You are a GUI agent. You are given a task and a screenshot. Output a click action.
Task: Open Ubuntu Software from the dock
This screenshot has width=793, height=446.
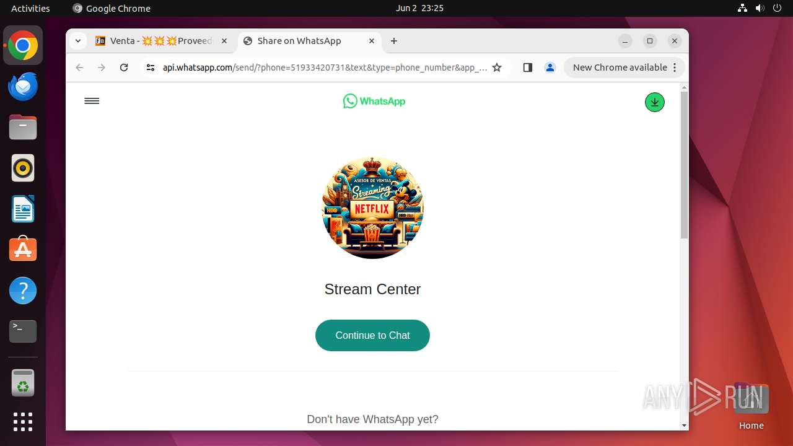tap(23, 250)
